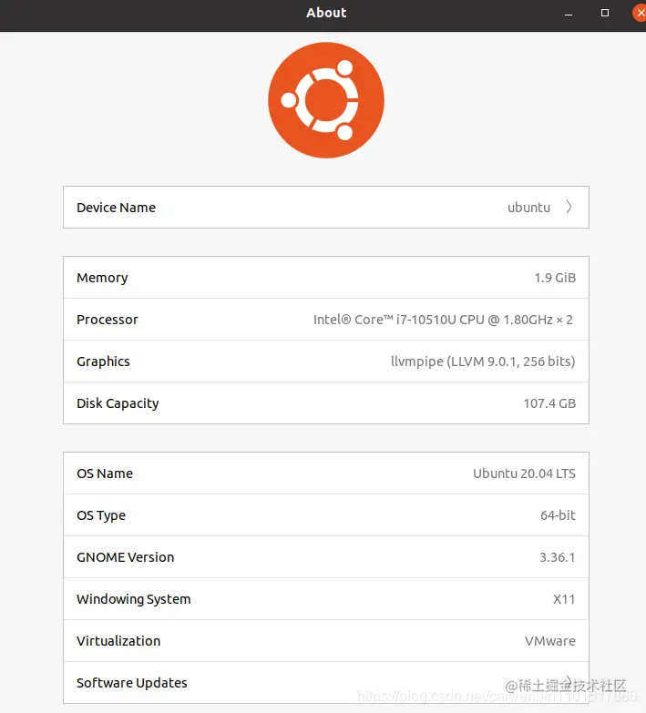Screen dimensions: 646x713
Task: Minimize the About window
Action: click(569, 13)
